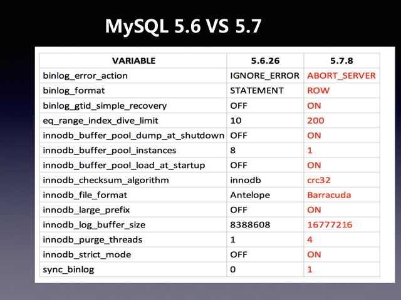This screenshot has width=401, height=300.
Task: Click ON in the innodb_large_prefix row
Action: coord(314,210)
